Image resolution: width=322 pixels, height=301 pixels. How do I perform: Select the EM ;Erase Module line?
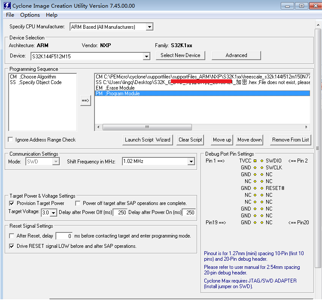[x=203, y=88]
